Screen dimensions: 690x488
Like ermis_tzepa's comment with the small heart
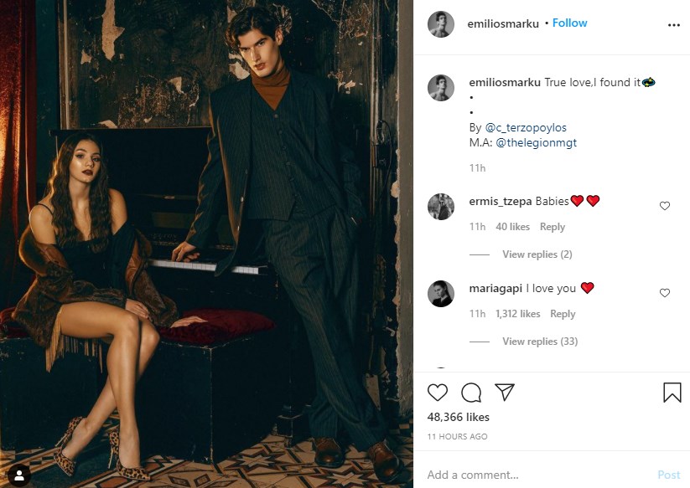coord(665,206)
